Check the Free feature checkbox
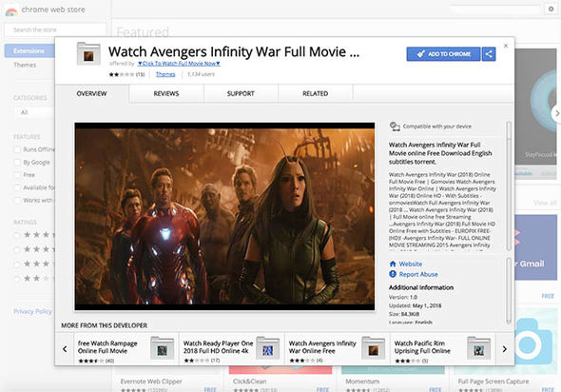The height and width of the screenshot is (392, 561). [17, 175]
